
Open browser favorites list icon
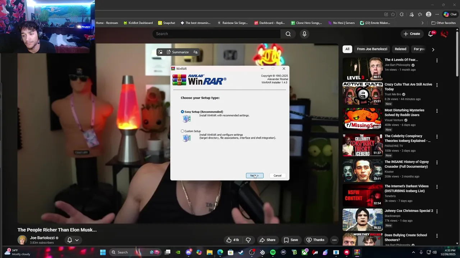click(420, 14)
